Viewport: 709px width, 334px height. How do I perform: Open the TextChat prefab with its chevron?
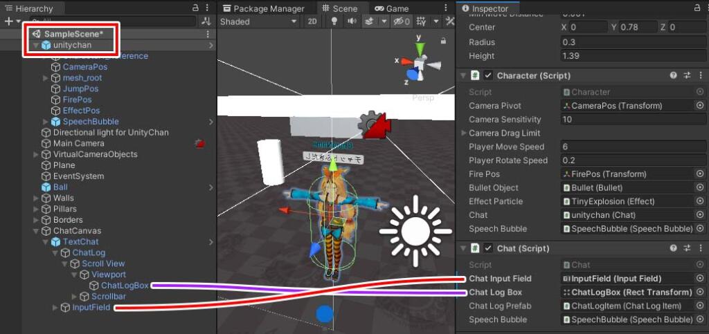point(210,242)
